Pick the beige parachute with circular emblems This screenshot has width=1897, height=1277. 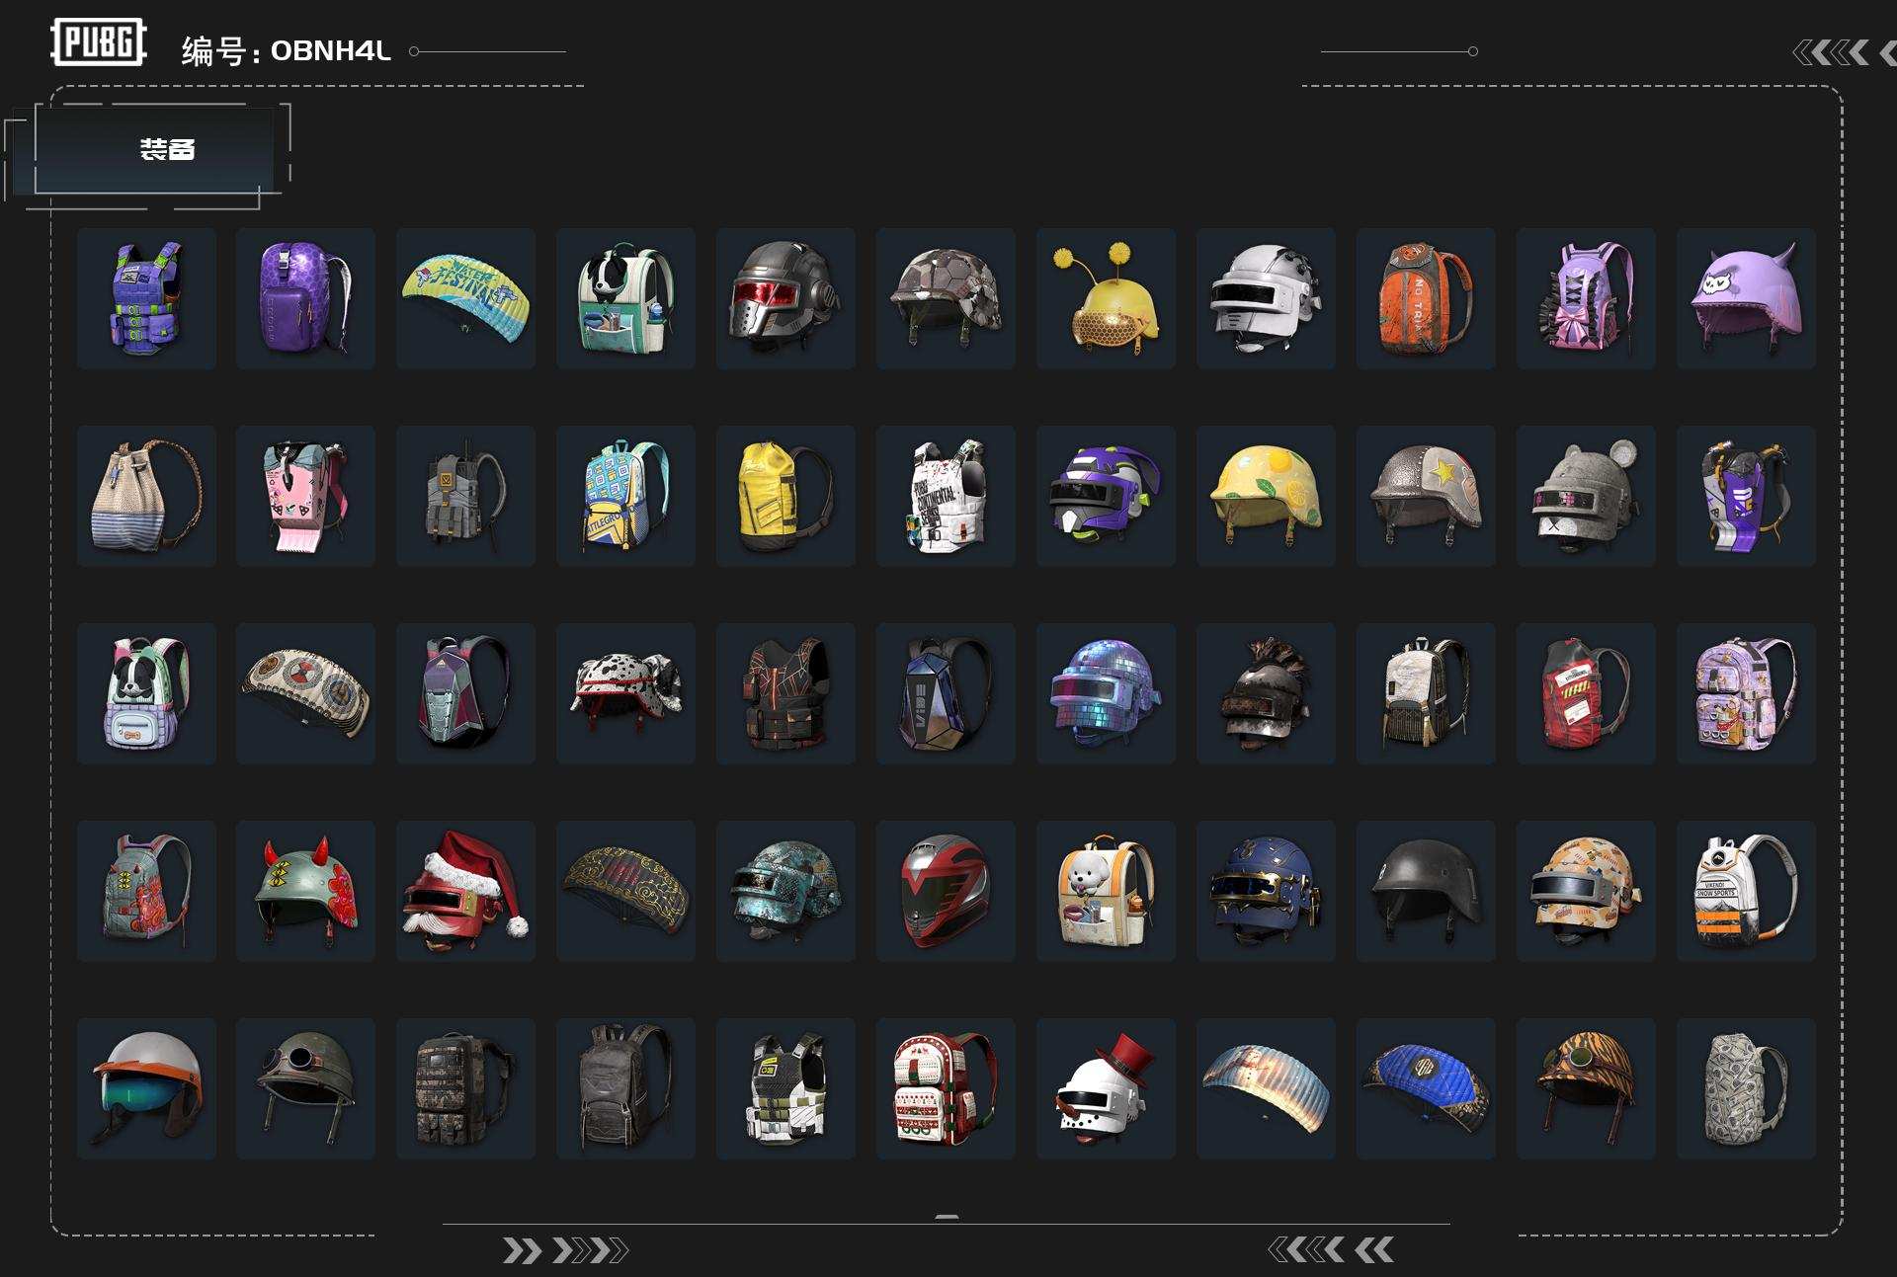pyautogui.click(x=305, y=693)
